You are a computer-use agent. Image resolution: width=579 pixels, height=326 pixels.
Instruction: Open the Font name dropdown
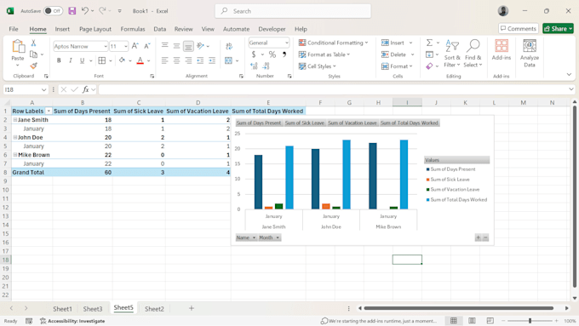tap(106, 46)
